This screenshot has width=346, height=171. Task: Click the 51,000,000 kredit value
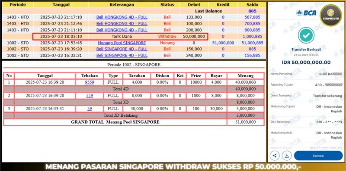pyautogui.click(x=223, y=43)
